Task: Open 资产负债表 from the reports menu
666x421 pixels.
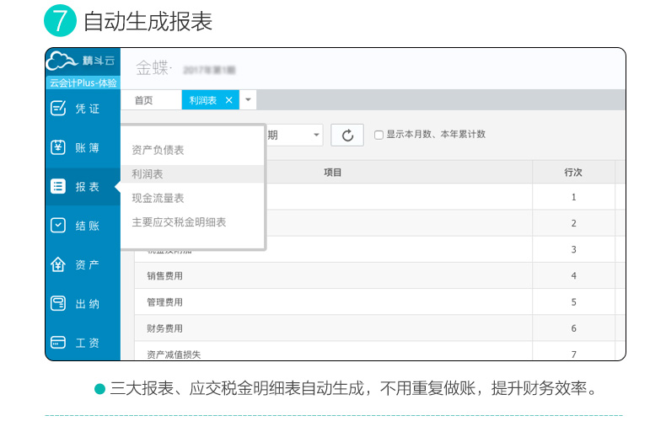Action: 158,150
